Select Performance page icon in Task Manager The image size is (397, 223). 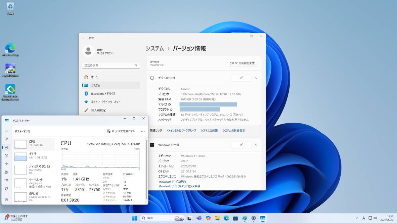point(6,147)
